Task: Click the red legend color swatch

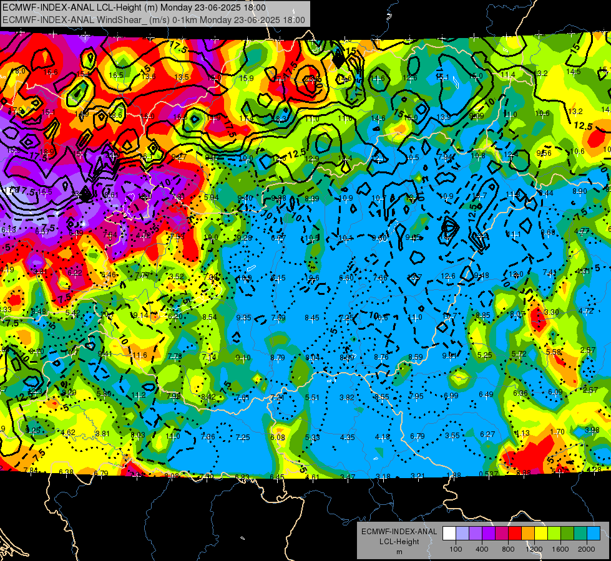Action: pyautogui.click(x=515, y=534)
